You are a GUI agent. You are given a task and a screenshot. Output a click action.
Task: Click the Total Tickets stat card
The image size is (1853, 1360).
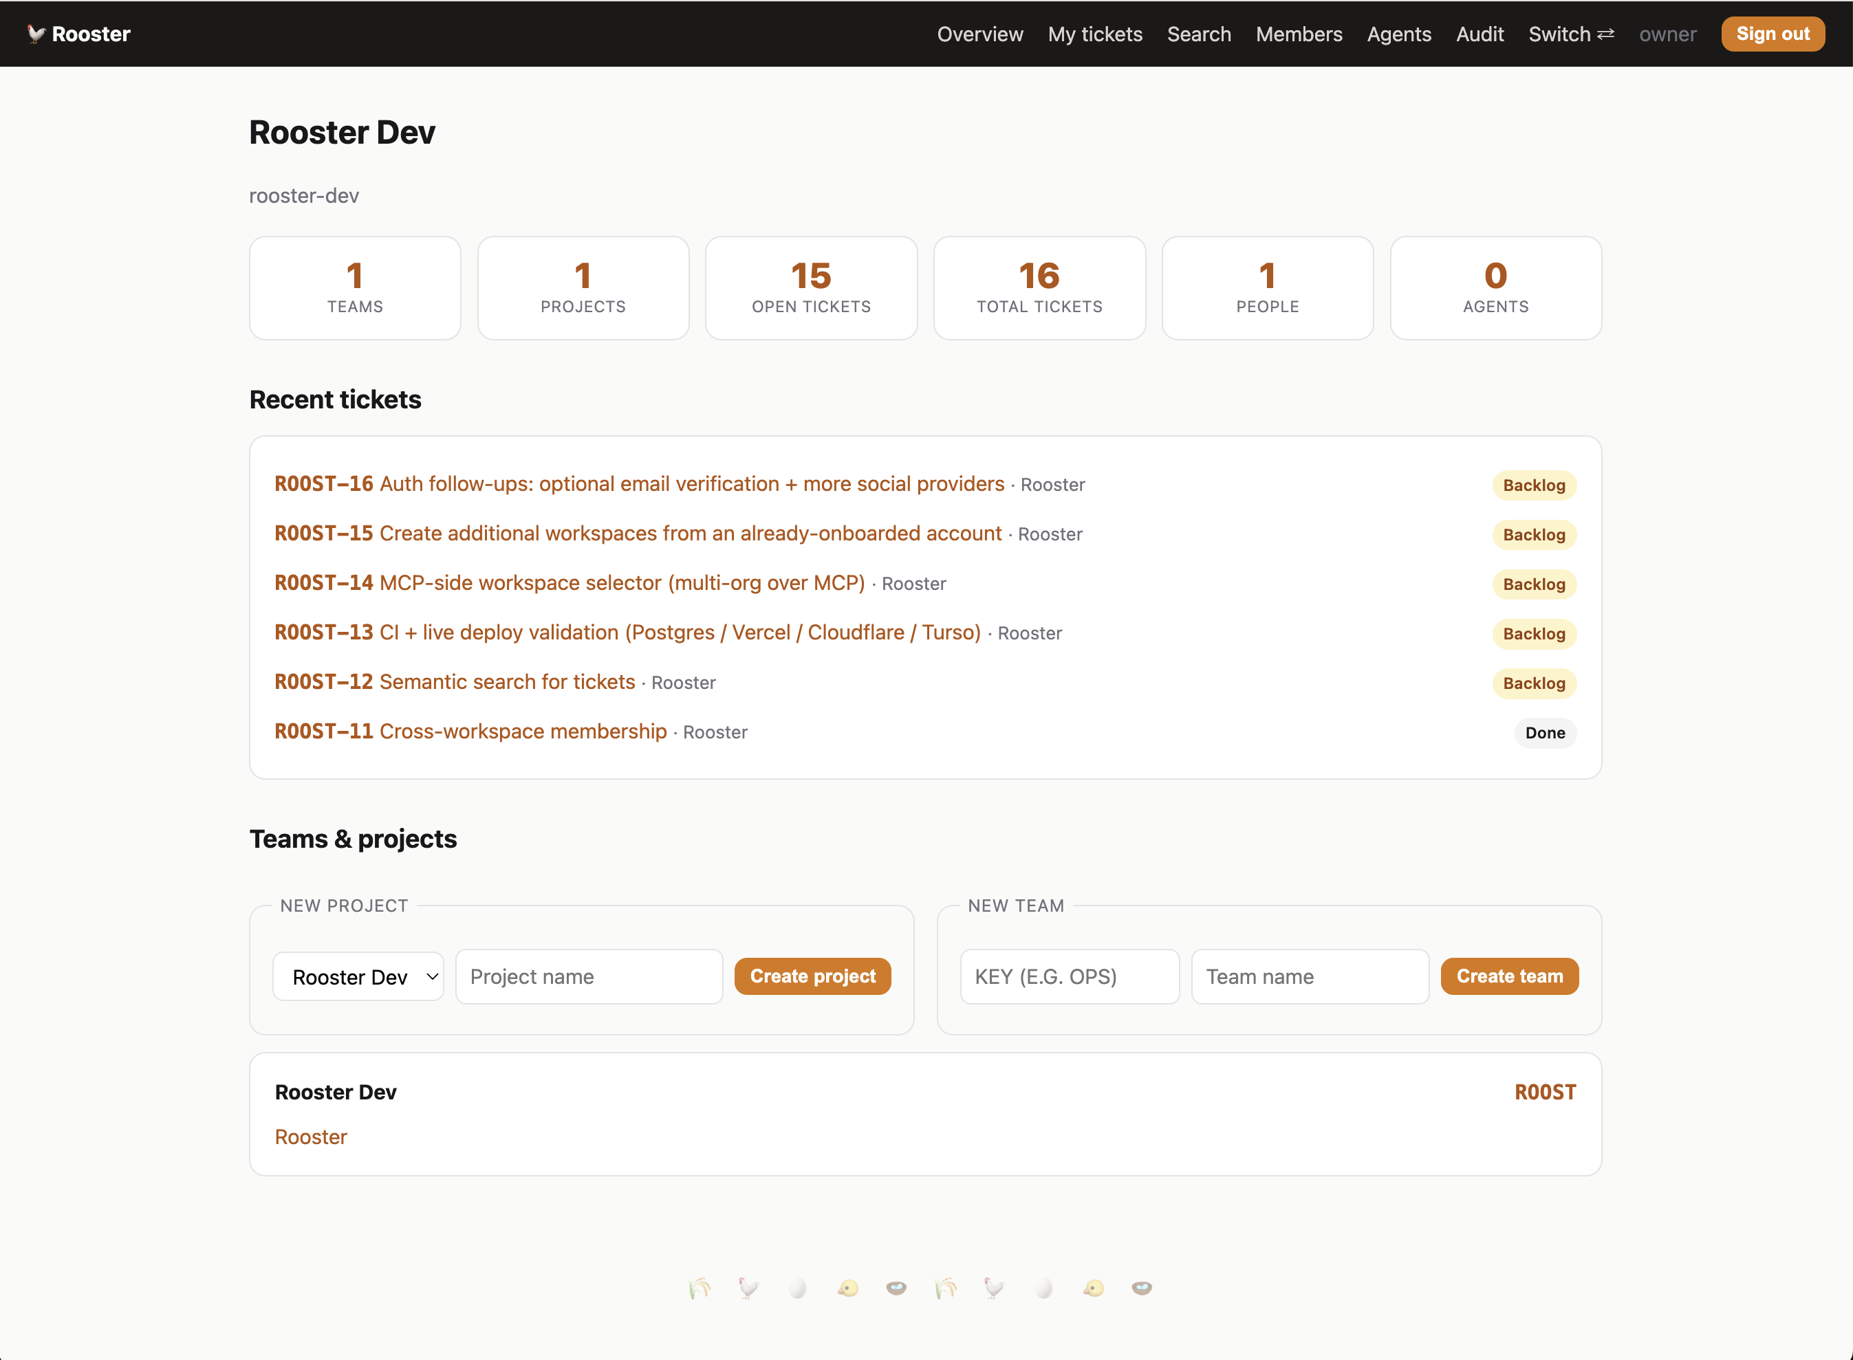[x=1039, y=288]
